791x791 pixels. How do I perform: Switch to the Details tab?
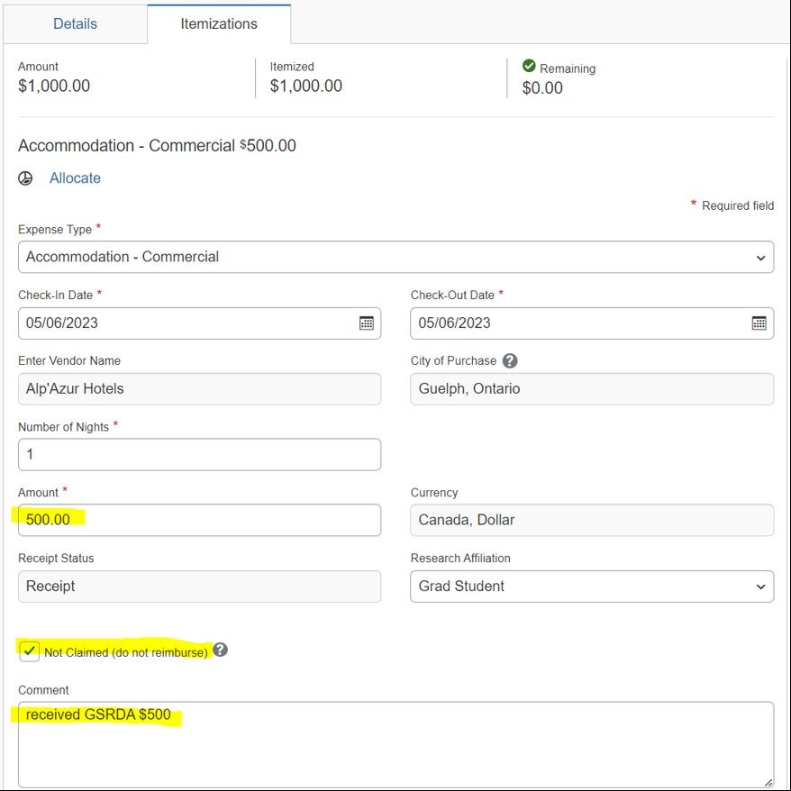(75, 24)
